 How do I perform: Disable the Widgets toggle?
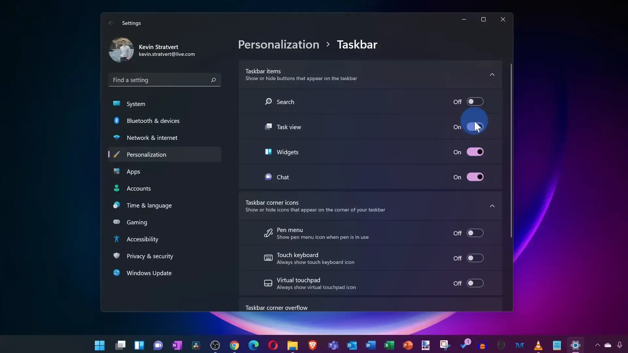[x=475, y=152]
